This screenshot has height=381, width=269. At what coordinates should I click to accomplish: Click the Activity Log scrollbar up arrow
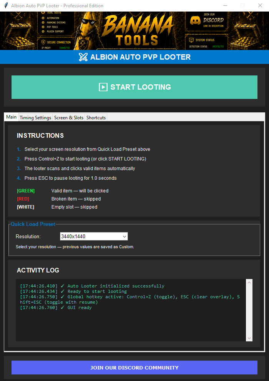pos(249,282)
